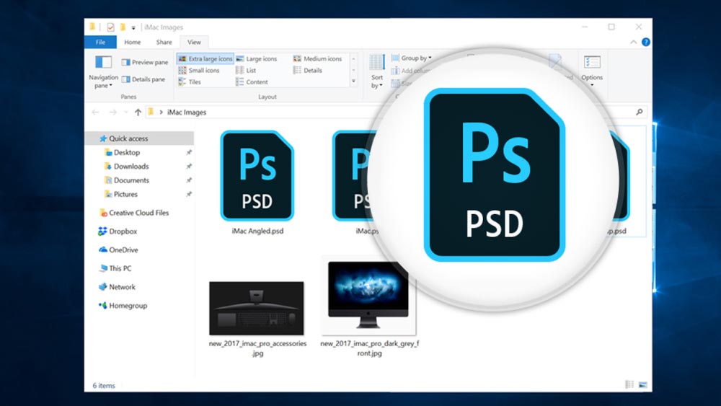This screenshot has width=721, height=406.
Task: Choose Large icons layout
Action: [257, 58]
